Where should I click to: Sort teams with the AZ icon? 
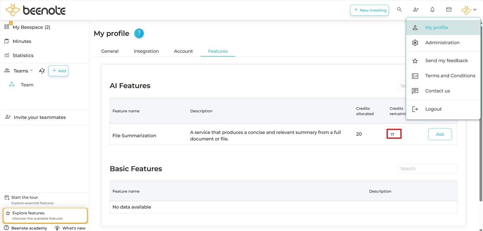42,71
